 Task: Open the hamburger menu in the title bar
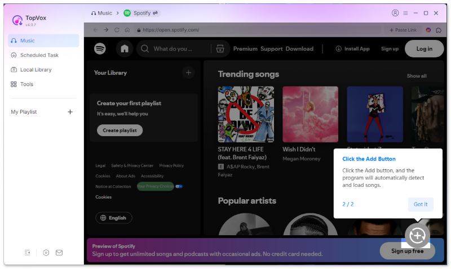pos(405,13)
